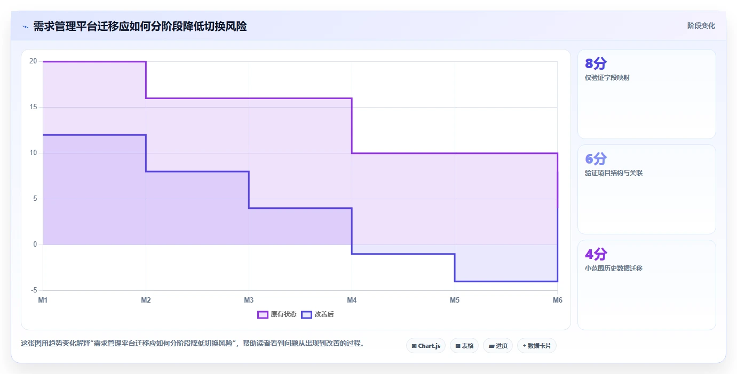The width and height of the screenshot is (737, 374).
Task: Toggle the 原有状态 legend series
Action: (277, 314)
